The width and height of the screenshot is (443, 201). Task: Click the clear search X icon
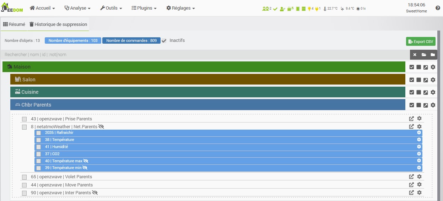tap(415, 55)
